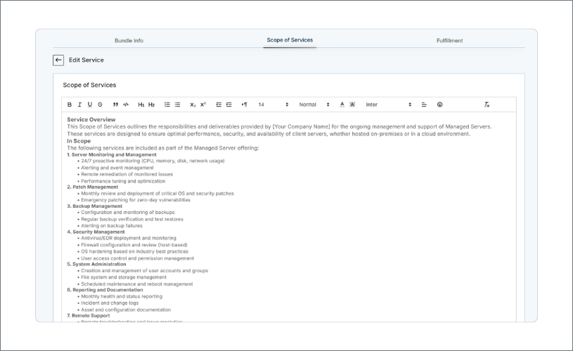Create a numbered list

167,105
